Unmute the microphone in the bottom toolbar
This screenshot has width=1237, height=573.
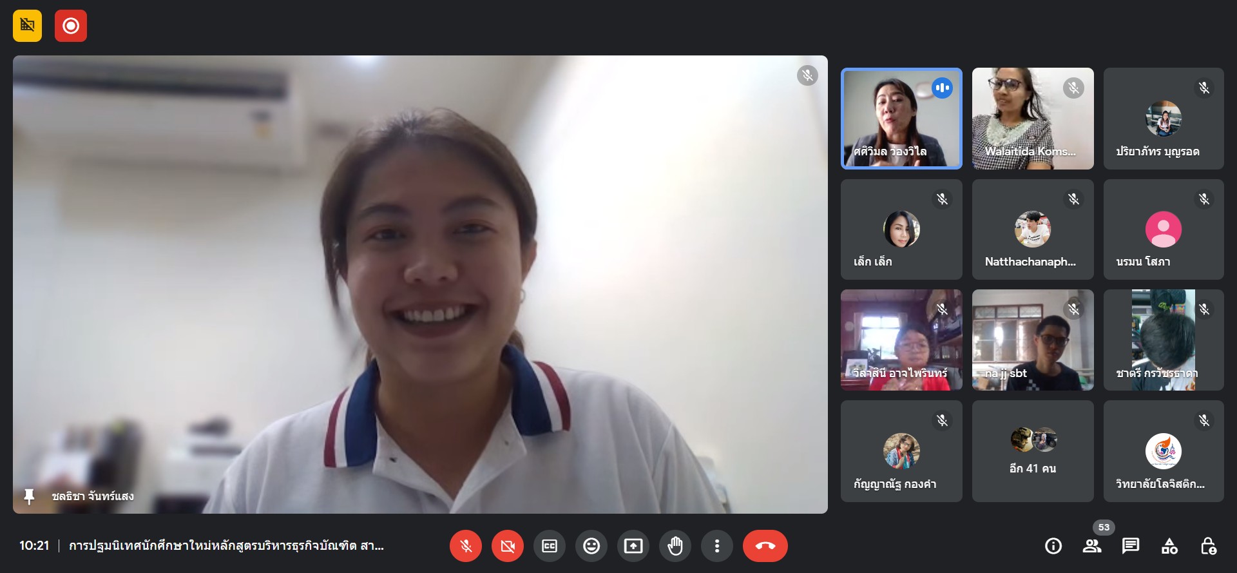point(465,546)
